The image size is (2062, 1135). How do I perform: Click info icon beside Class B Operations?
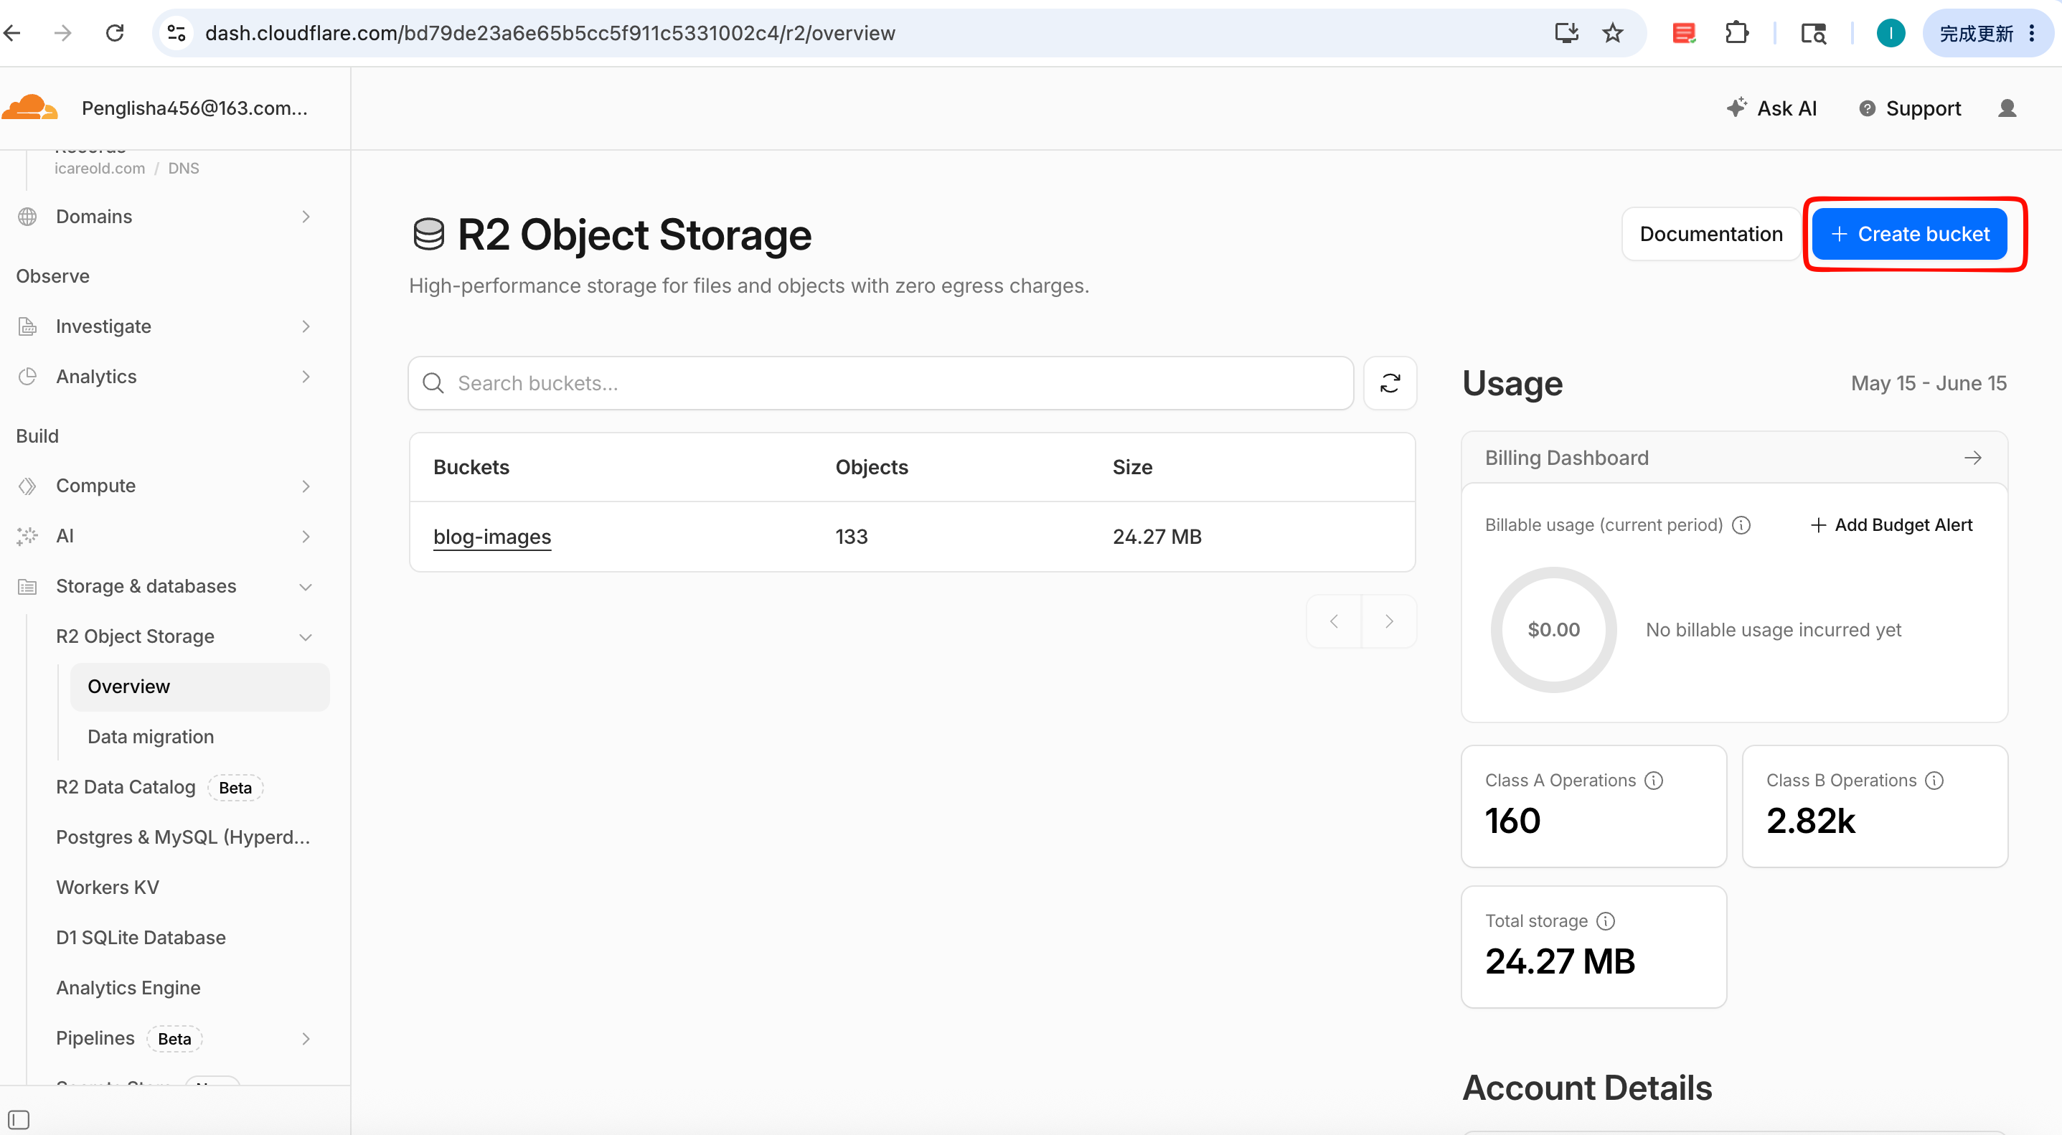(x=1934, y=781)
